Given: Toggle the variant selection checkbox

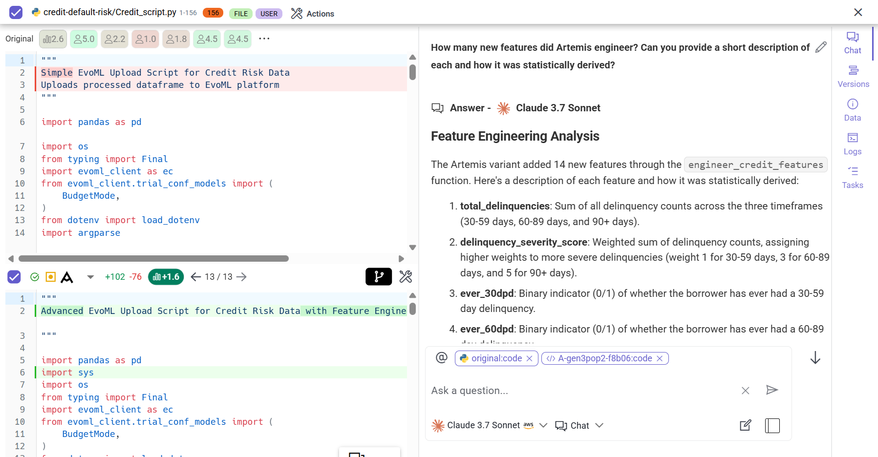Looking at the screenshot, I should (14, 277).
